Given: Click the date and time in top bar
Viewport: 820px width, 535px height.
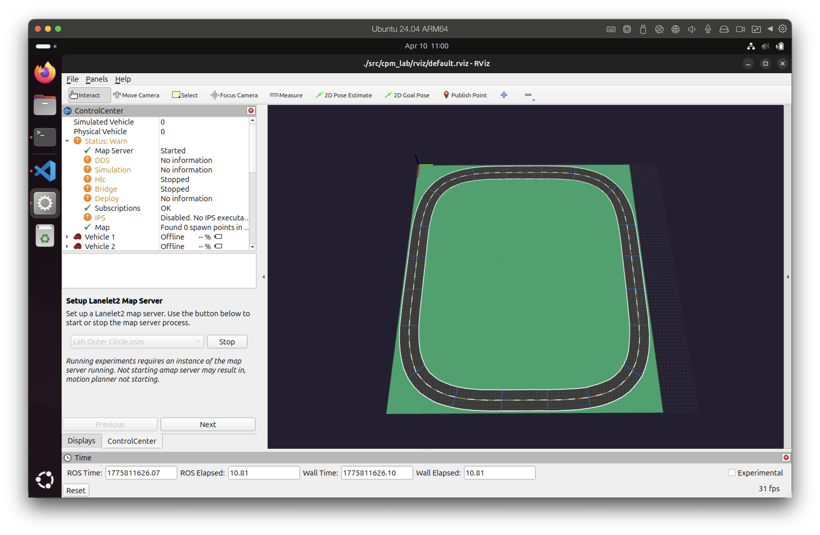Looking at the screenshot, I should pos(426,46).
